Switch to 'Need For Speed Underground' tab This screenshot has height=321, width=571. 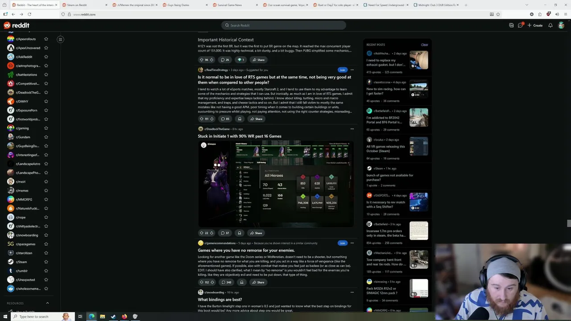click(385, 5)
